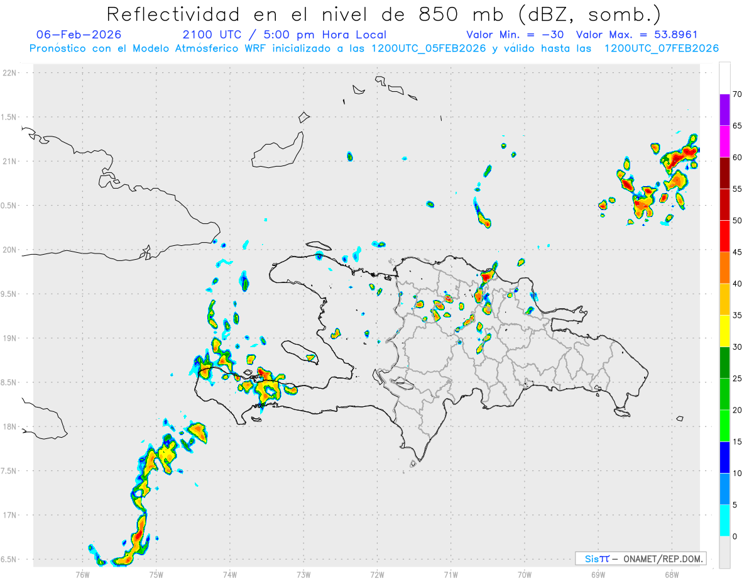The height and width of the screenshot is (583, 754).
Task: Click the "70W" longitude label
Action: (525, 575)
